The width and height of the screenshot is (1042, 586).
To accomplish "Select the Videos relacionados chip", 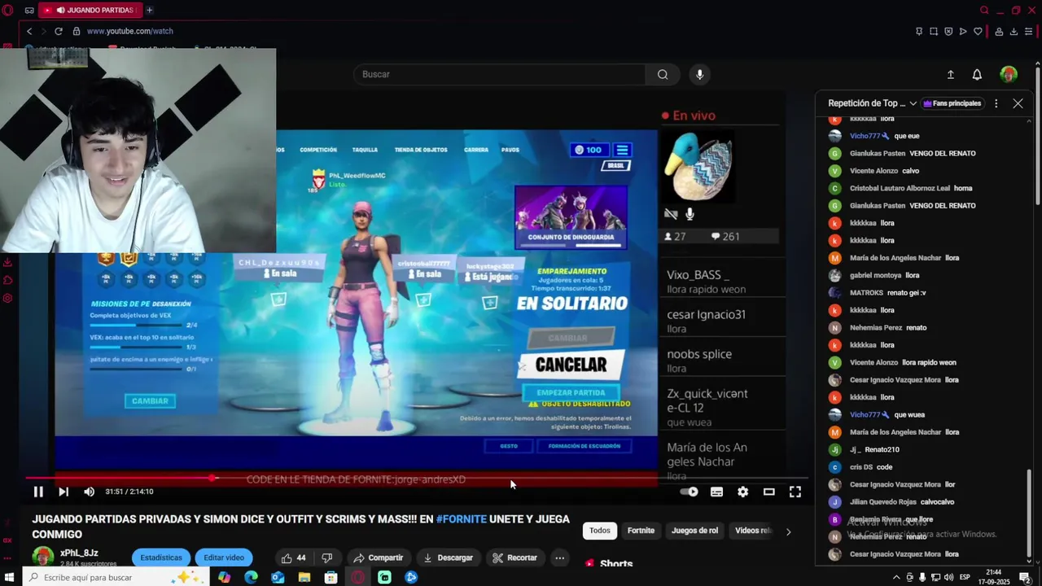I will tap(752, 531).
